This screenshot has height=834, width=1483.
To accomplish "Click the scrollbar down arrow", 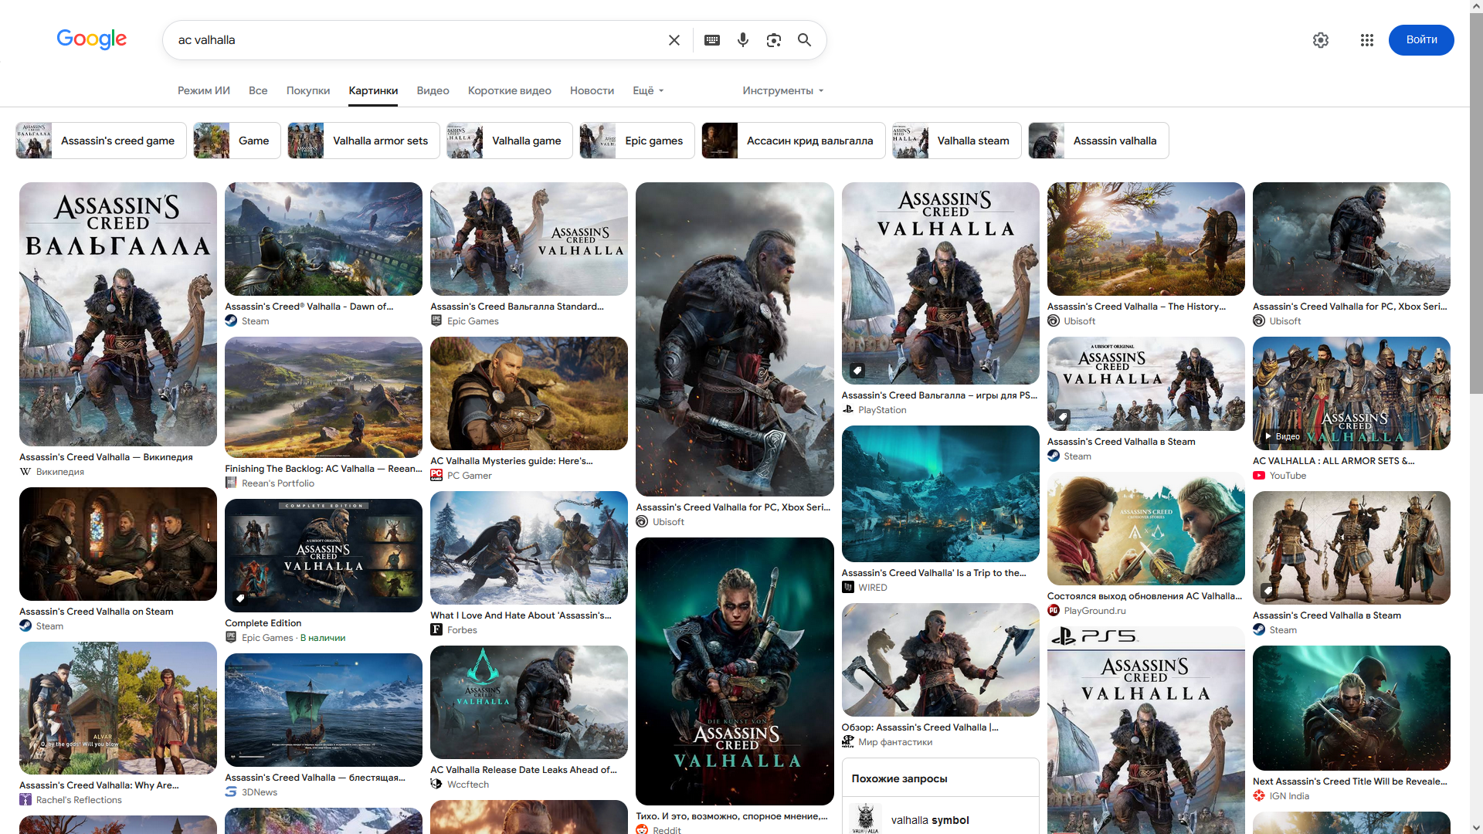I will pos(1476,828).
